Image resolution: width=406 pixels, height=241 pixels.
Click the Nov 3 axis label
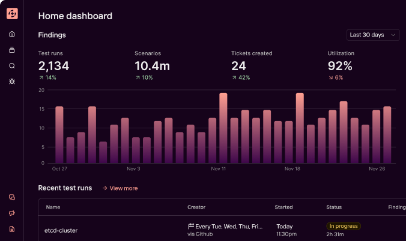(133, 169)
